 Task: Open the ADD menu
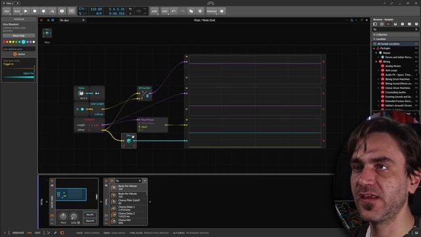point(155,11)
